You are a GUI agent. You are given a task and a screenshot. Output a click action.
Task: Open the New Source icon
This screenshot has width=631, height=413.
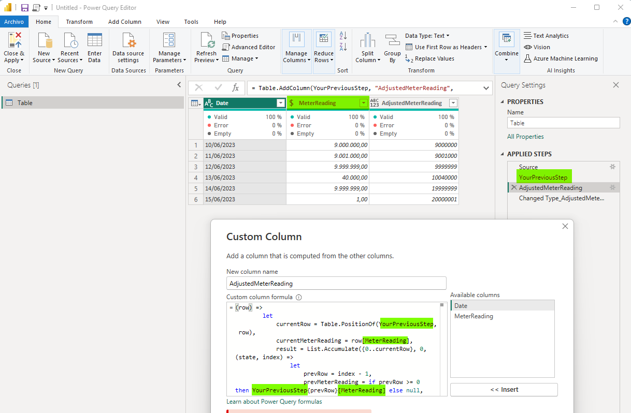[44, 40]
